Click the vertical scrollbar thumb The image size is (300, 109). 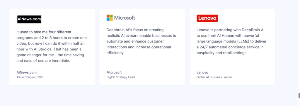point(299,96)
